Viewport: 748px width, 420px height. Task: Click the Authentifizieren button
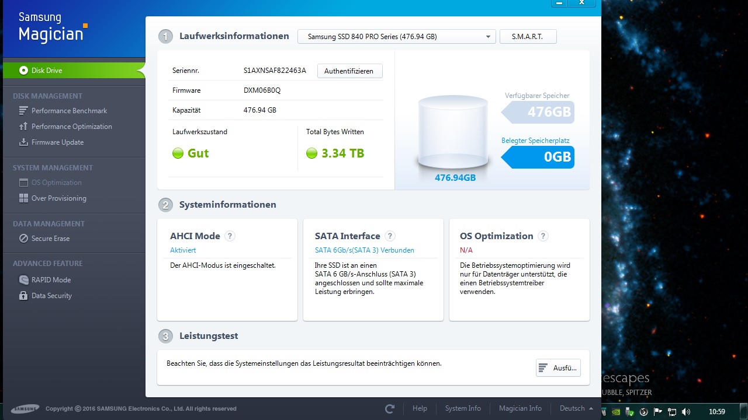[x=349, y=71]
